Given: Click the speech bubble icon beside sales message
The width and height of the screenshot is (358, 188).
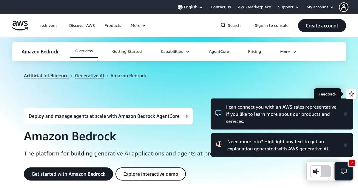Looking at the screenshot, I should [218, 113].
